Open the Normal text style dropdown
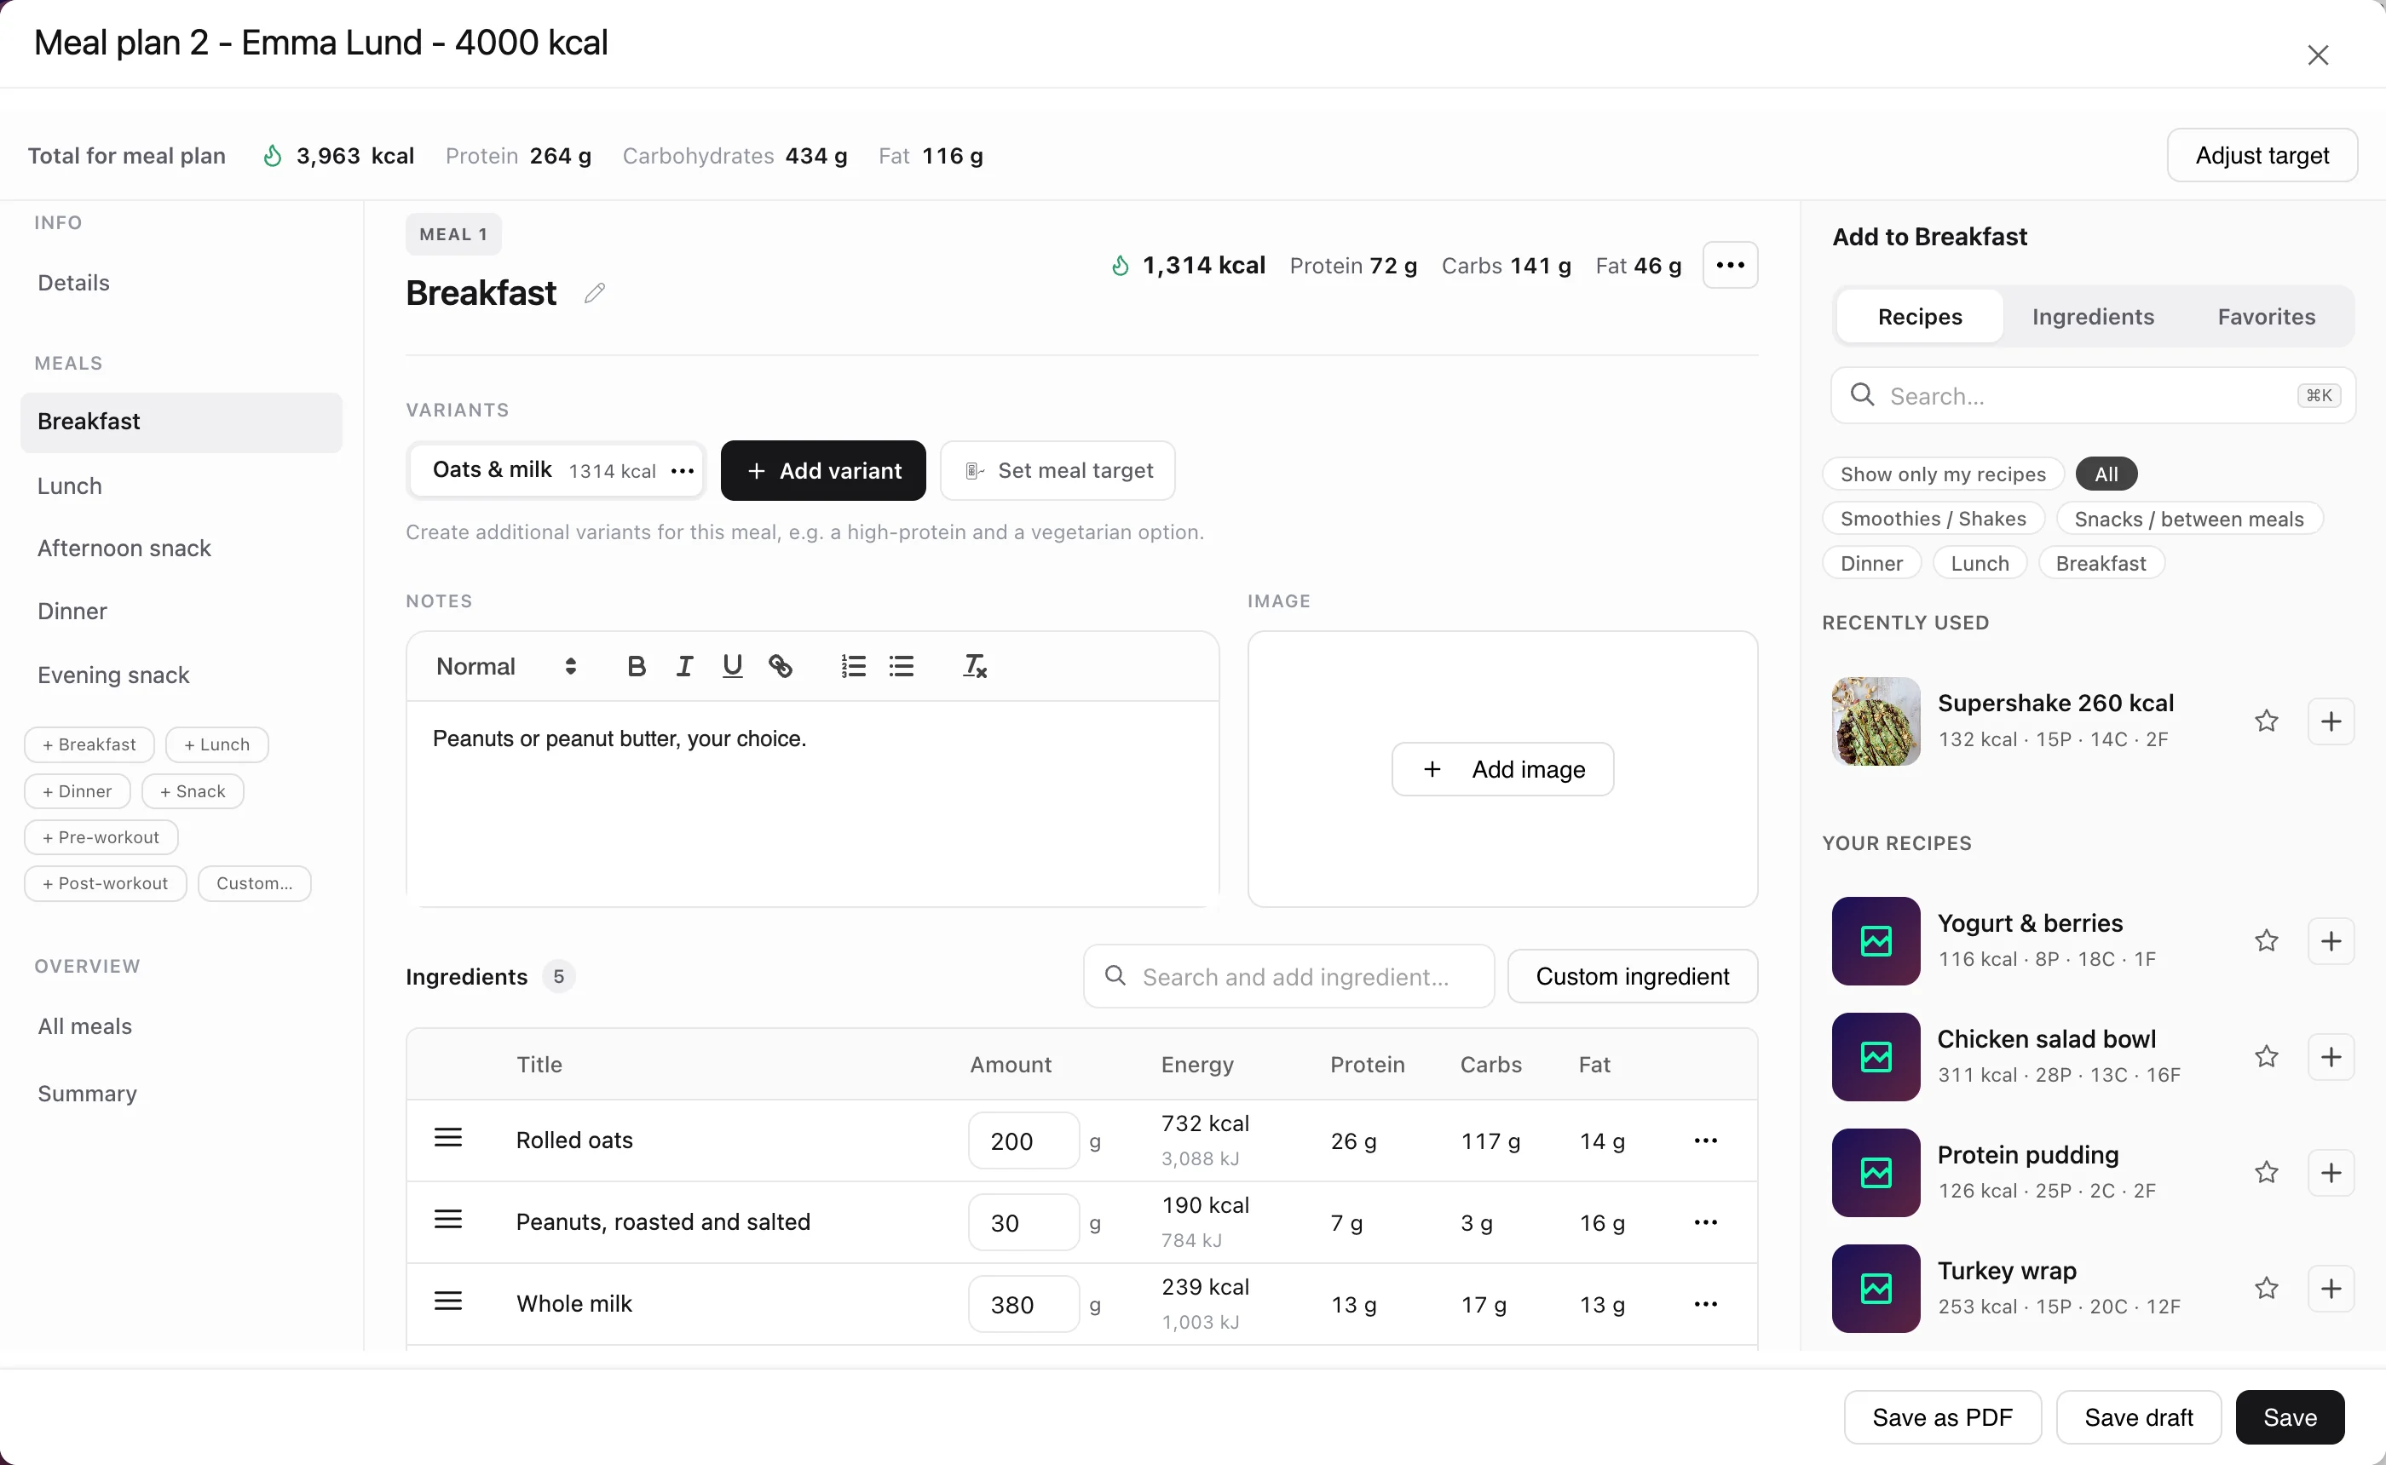This screenshot has height=1465, width=2386. (506, 667)
